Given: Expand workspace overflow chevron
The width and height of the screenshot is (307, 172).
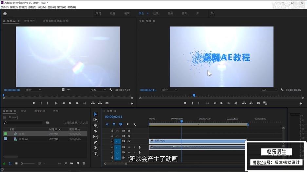Looking at the screenshot, I should 212,13.
